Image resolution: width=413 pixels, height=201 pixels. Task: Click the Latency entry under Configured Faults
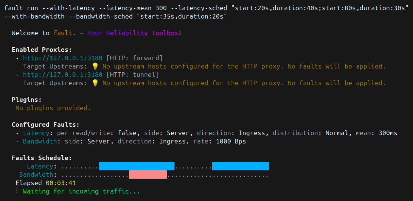(x=36, y=133)
